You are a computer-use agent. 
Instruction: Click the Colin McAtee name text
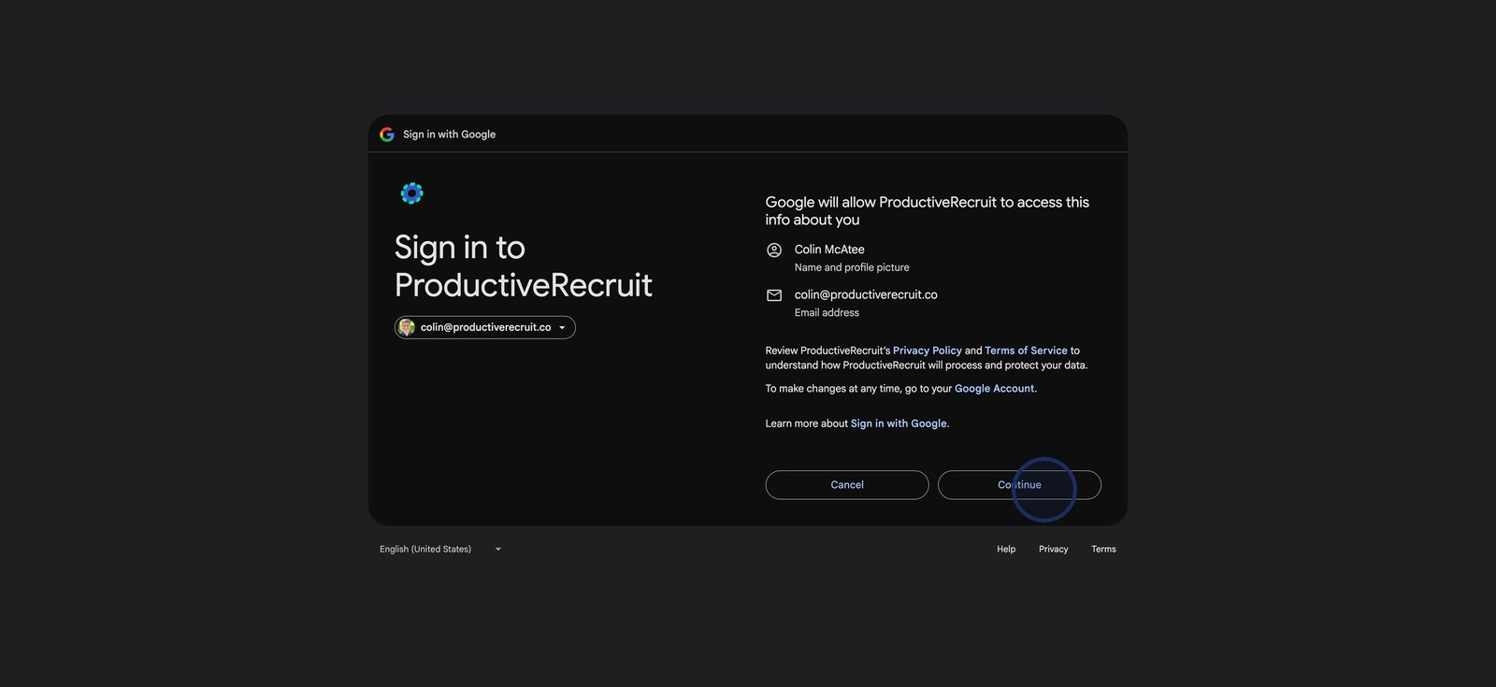[x=829, y=250]
